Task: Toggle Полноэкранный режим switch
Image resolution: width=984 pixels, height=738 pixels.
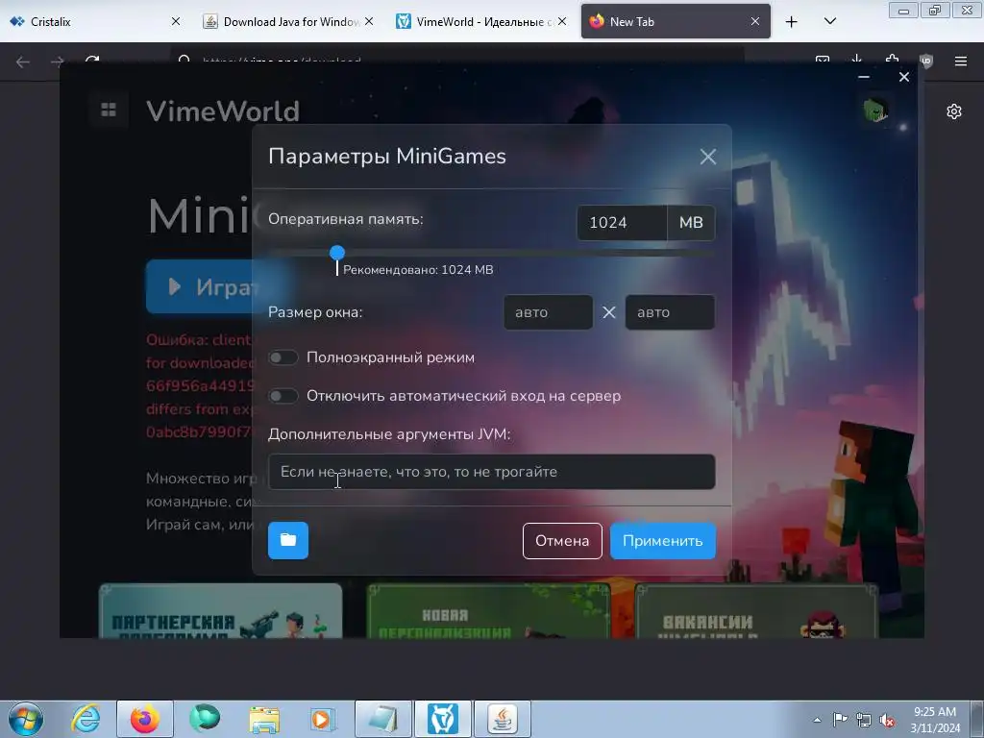Action: point(283,357)
